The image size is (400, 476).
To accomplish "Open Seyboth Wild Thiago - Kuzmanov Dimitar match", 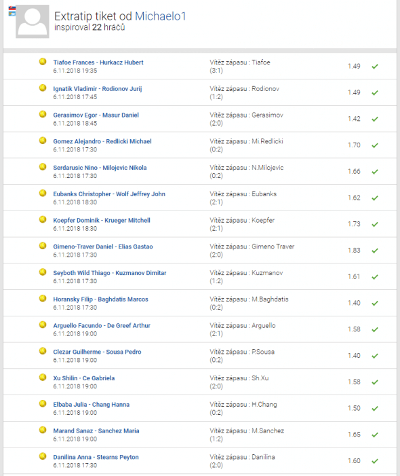I will coord(110,273).
